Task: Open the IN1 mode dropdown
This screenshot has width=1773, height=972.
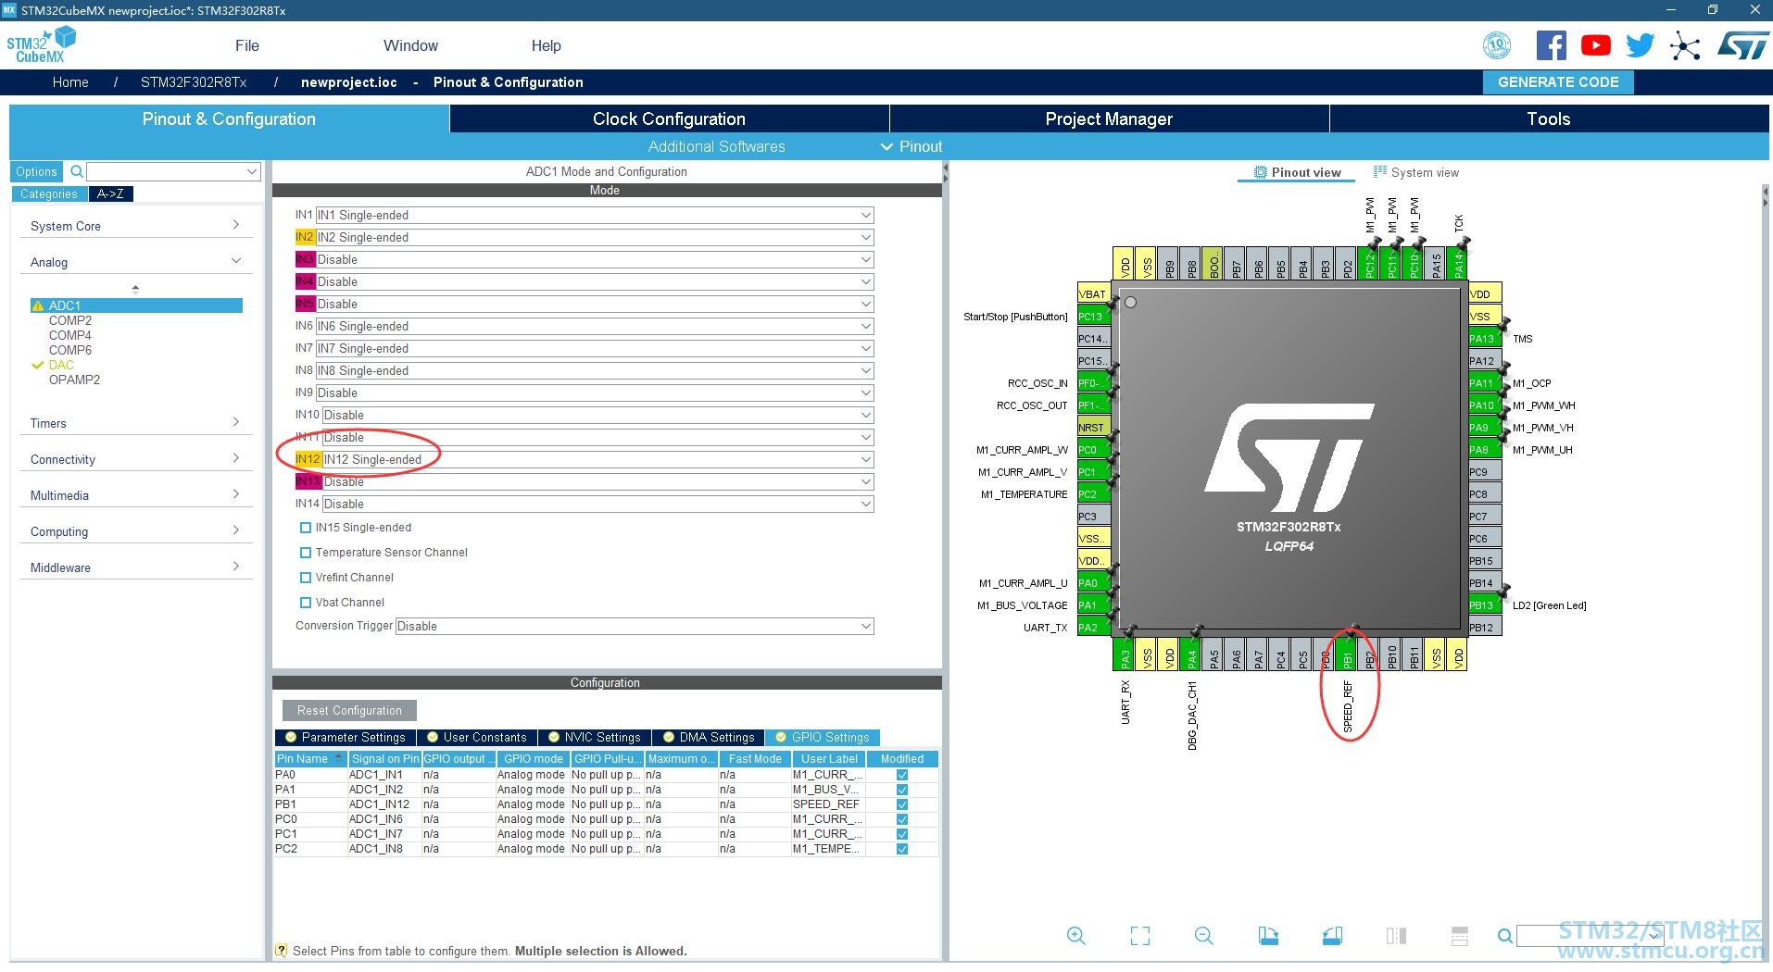Action: pyautogui.click(x=595, y=215)
